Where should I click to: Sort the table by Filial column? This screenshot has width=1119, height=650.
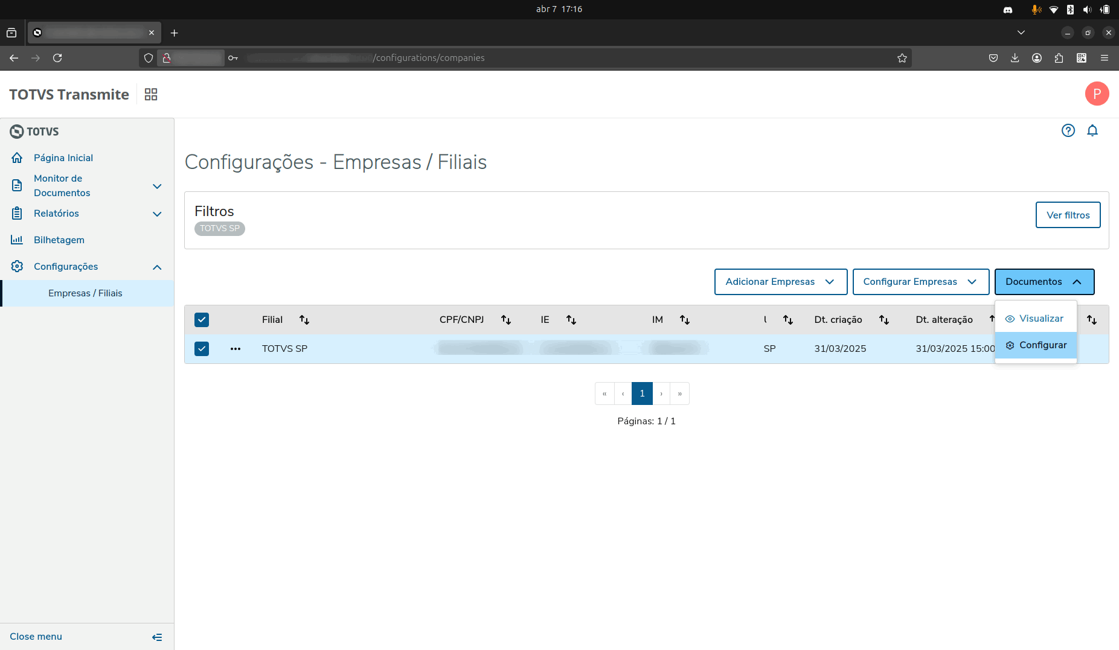point(304,320)
